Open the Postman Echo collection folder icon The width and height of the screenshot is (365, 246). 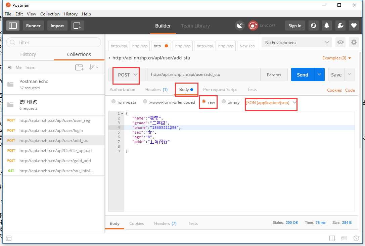[10, 84]
